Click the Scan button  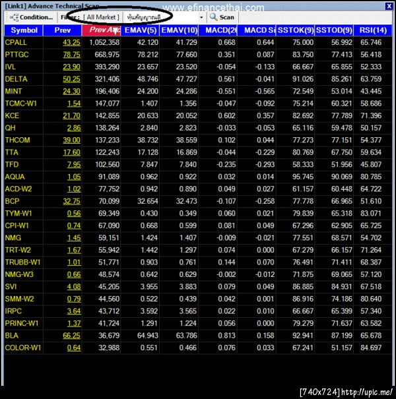coord(222,17)
